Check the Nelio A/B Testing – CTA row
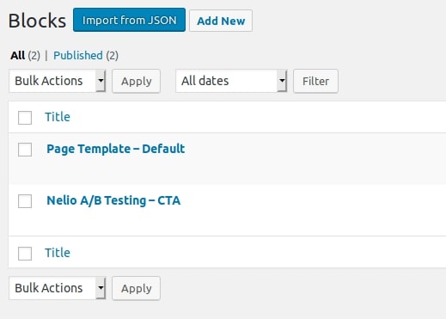 click(x=25, y=201)
